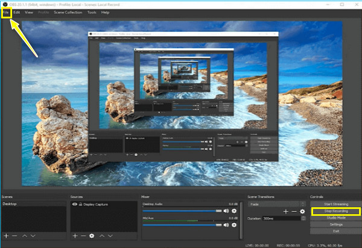Add a new scene with the Scenes plus icon
This screenshot has height=248, width=362.
[6, 236]
